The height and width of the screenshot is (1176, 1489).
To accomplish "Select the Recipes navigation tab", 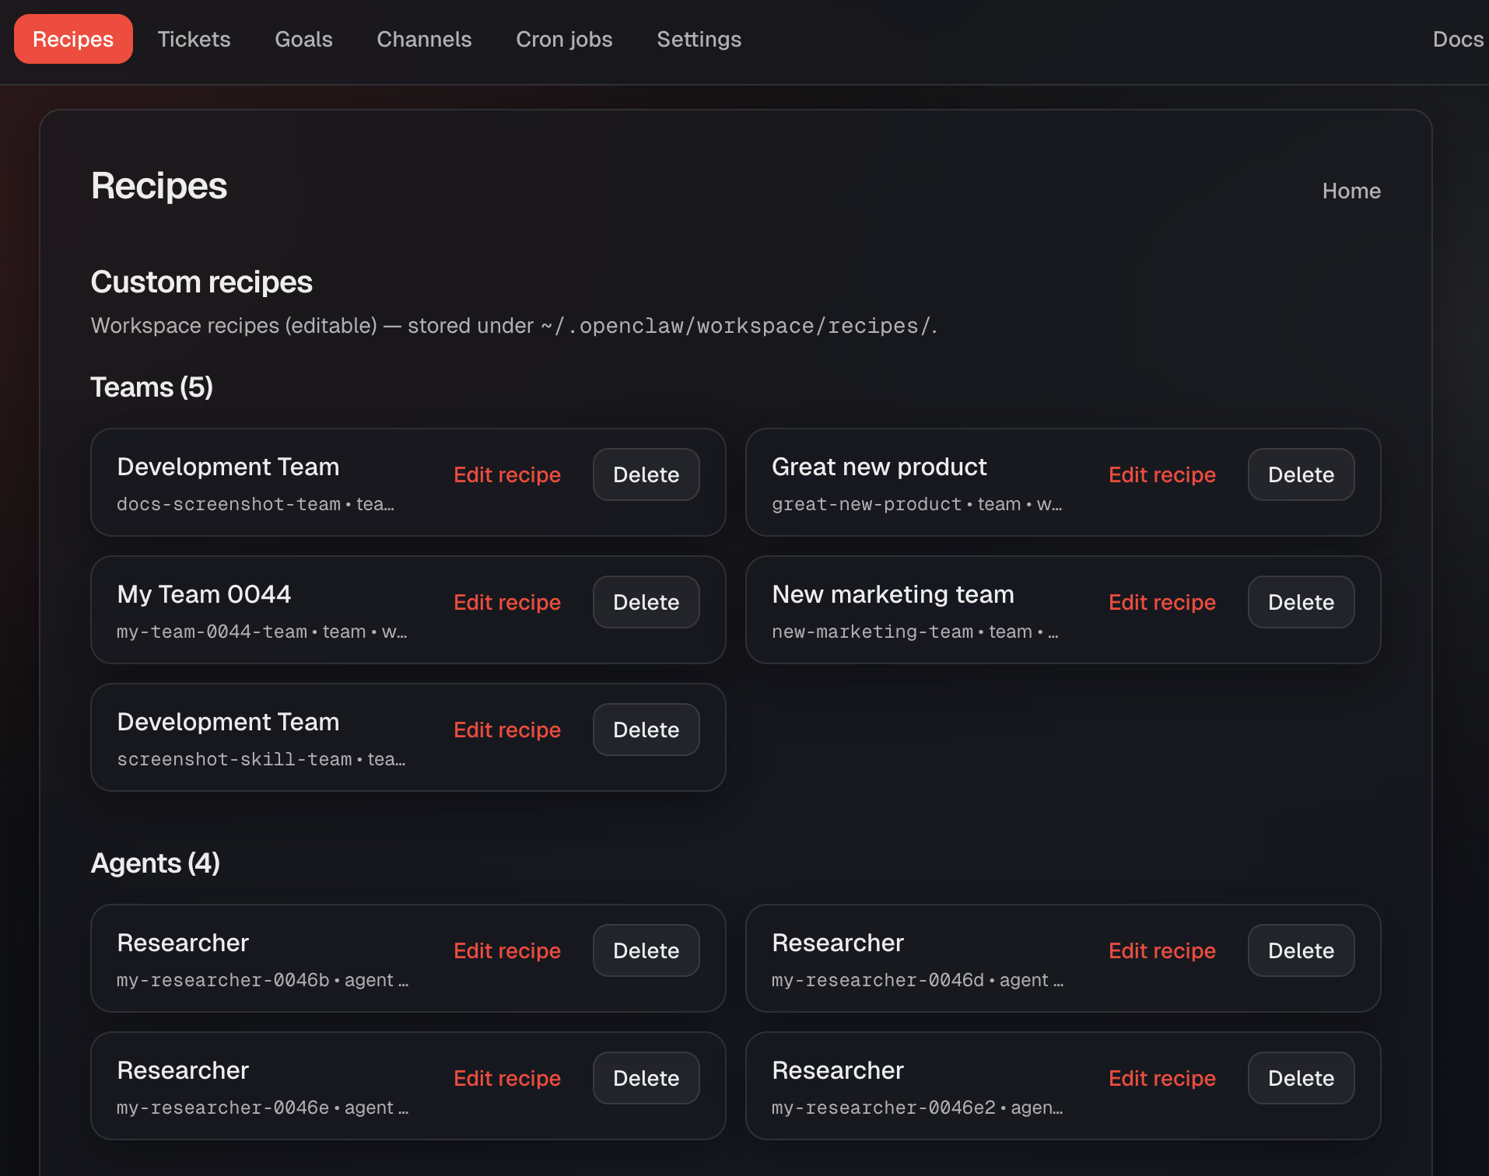I will [72, 38].
